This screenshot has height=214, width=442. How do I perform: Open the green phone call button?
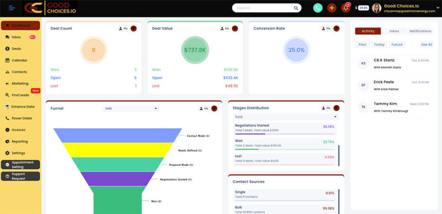point(318,8)
